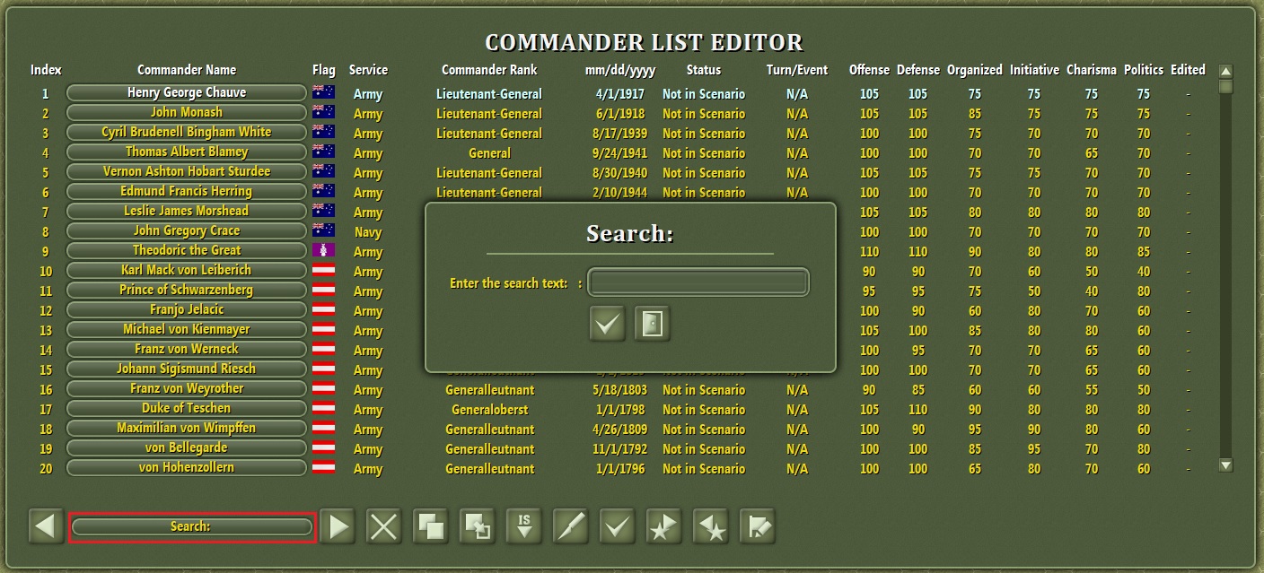Click the 'IS' down-arrow icon

click(x=524, y=526)
